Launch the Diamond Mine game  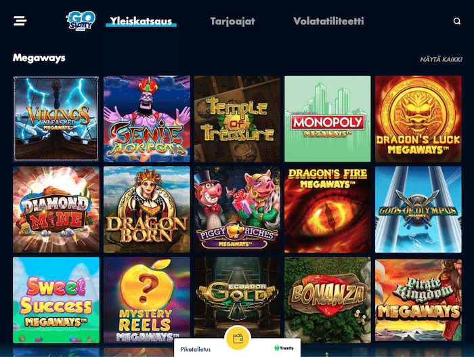coord(56,209)
